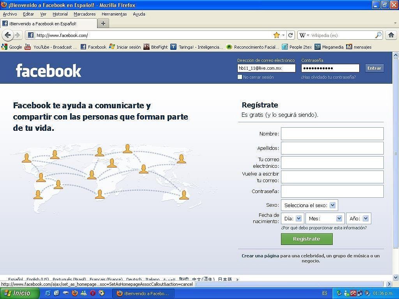This screenshot has width=399, height=299.
Task: Open Firefox home page via house icon
Action: tap(391, 35)
